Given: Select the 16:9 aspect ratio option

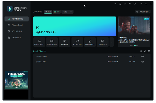Looking at the screenshot, I should pyautogui.click(x=48, y=12).
